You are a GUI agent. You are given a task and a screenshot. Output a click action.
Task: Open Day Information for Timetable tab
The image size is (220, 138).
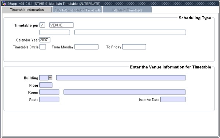coord(77,10)
